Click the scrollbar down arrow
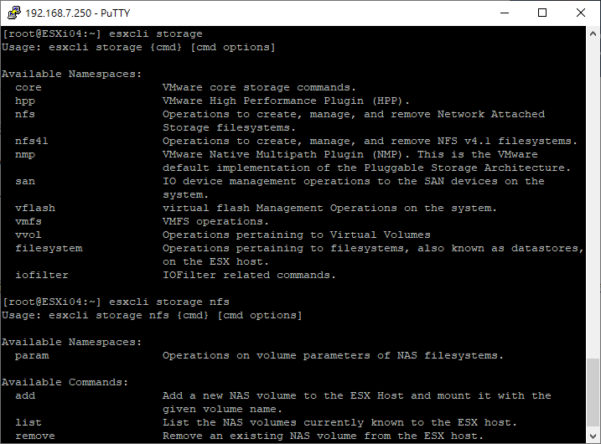The image size is (601, 444). 593,436
